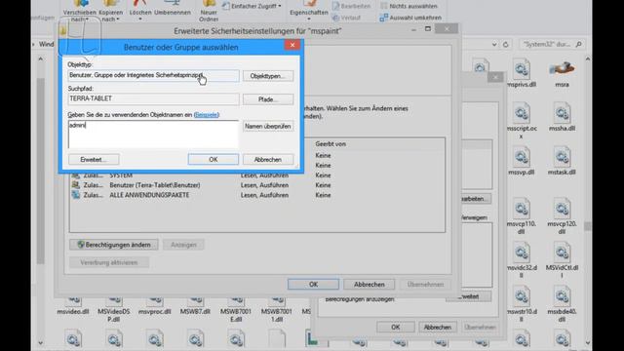Select MSVidCtl.dll file icon
The height and width of the screenshot is (351, 624).
tap(562, 253)
